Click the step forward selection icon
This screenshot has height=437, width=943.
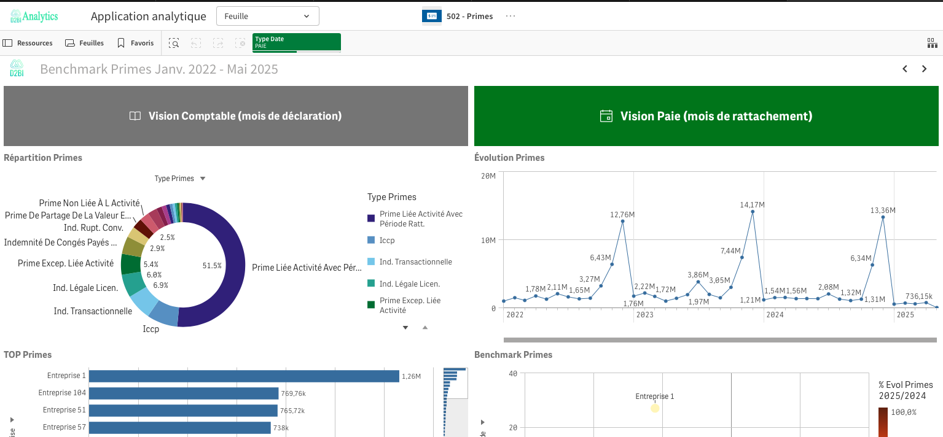tap(218, 43)
